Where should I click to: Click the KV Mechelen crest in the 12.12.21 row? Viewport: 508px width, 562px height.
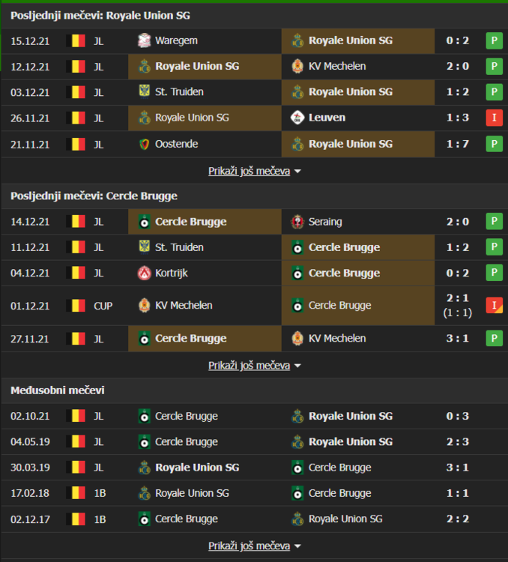click(297, 66)
